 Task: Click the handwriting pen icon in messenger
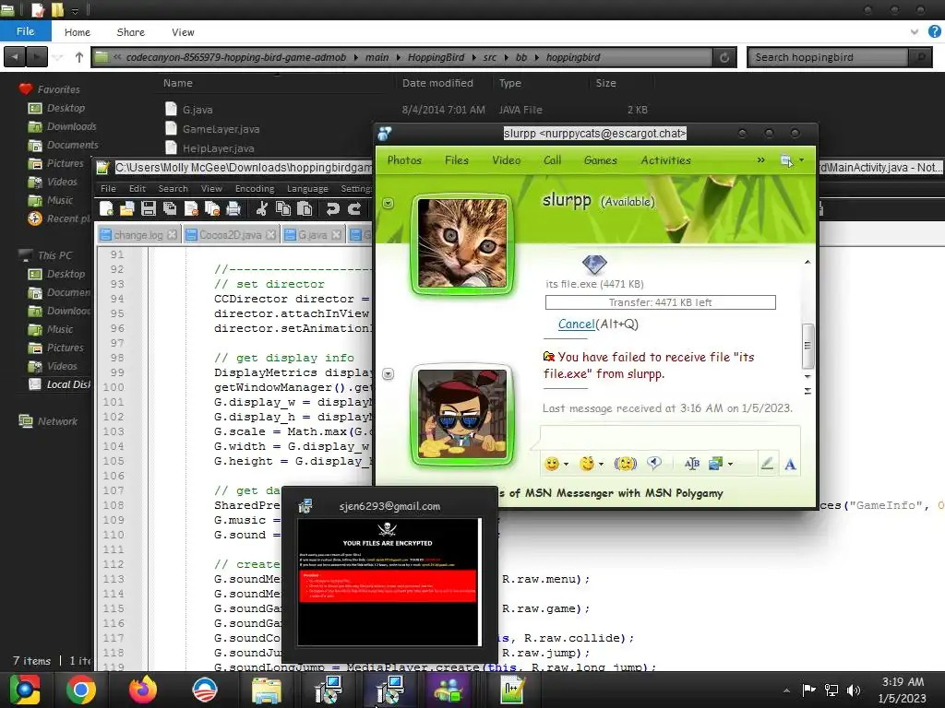[x=767, y=464]
